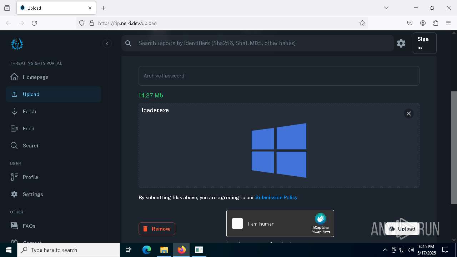Screen dimensions: 457x257
Task: Open the Firefox Pocket save icon
Action: point(410,23)
